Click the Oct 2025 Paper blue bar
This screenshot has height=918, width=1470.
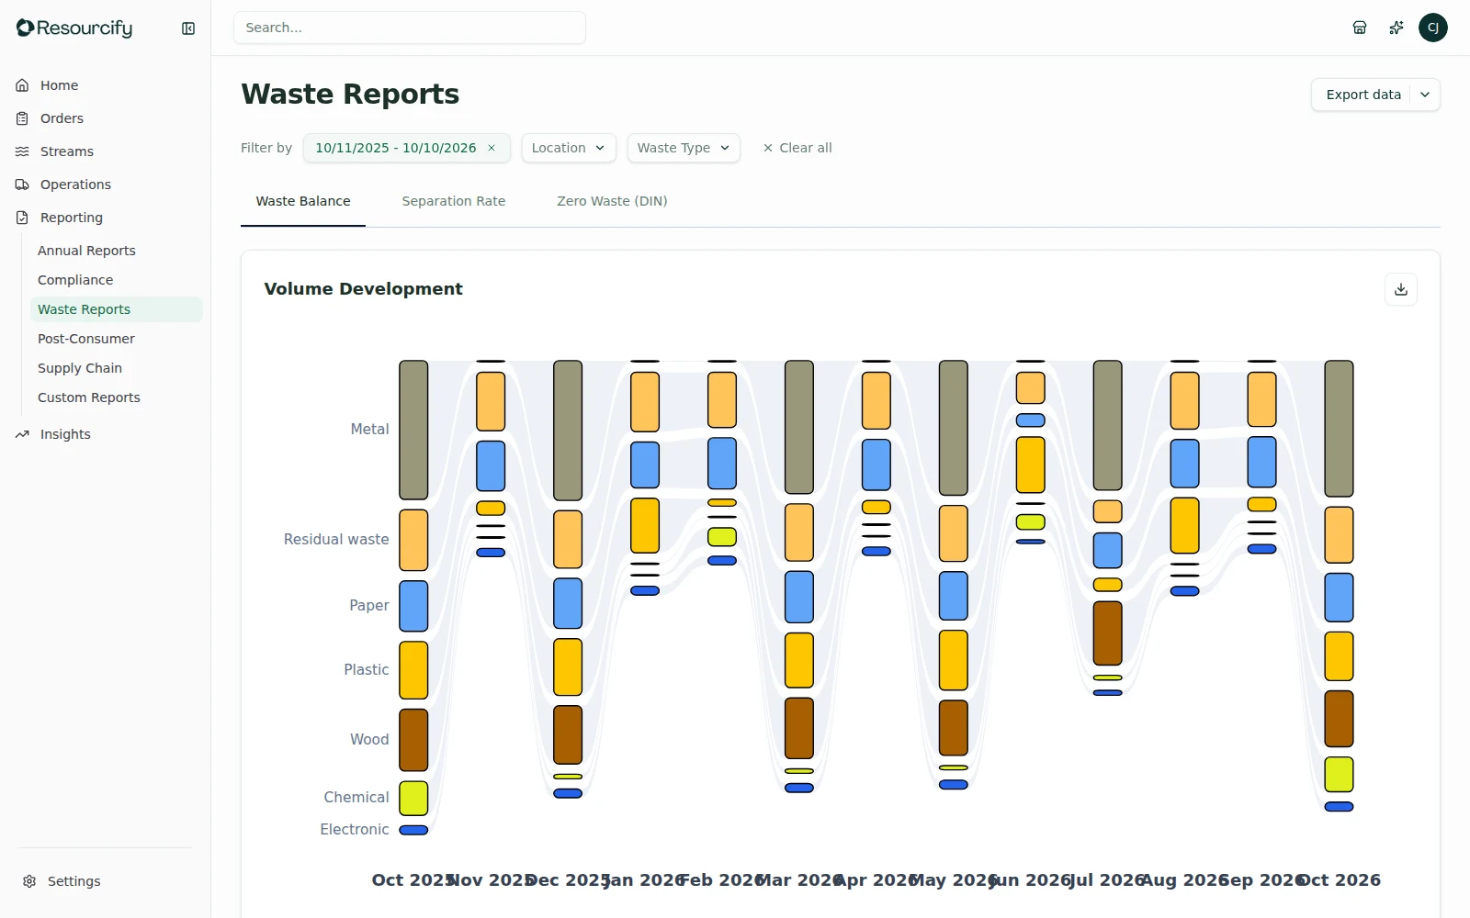pyautogui.click(x=413, y=606)
